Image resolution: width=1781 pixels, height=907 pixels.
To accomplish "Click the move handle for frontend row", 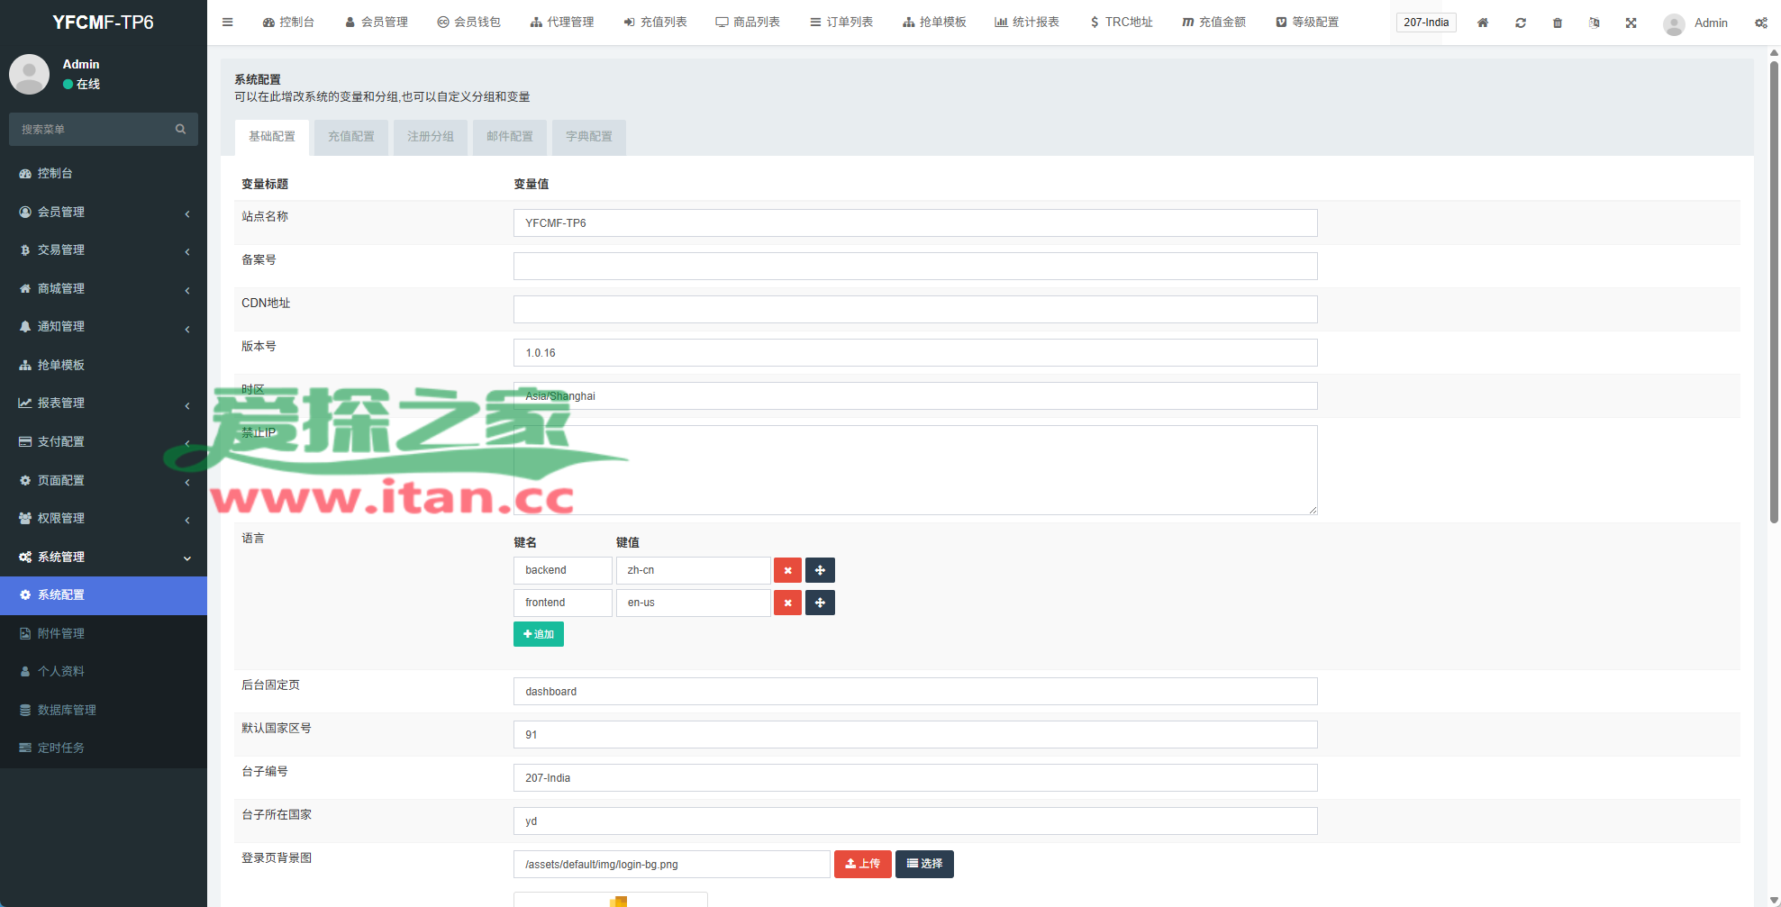I will click(820, 603).
